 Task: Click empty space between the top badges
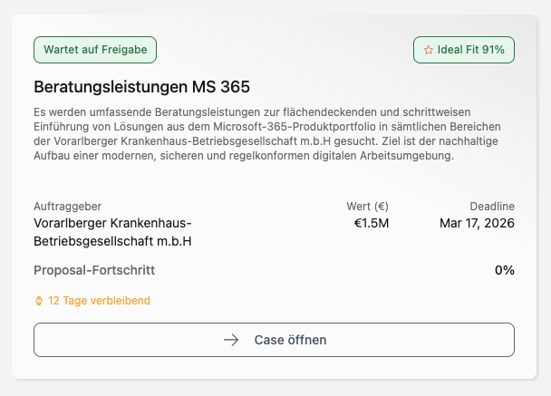click(285, 50)
